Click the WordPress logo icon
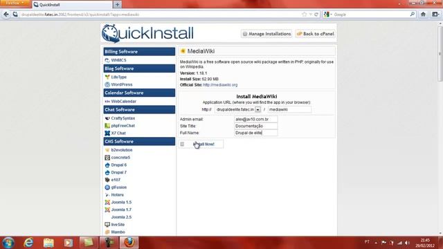The image size is (443, 249). [107, 84]
